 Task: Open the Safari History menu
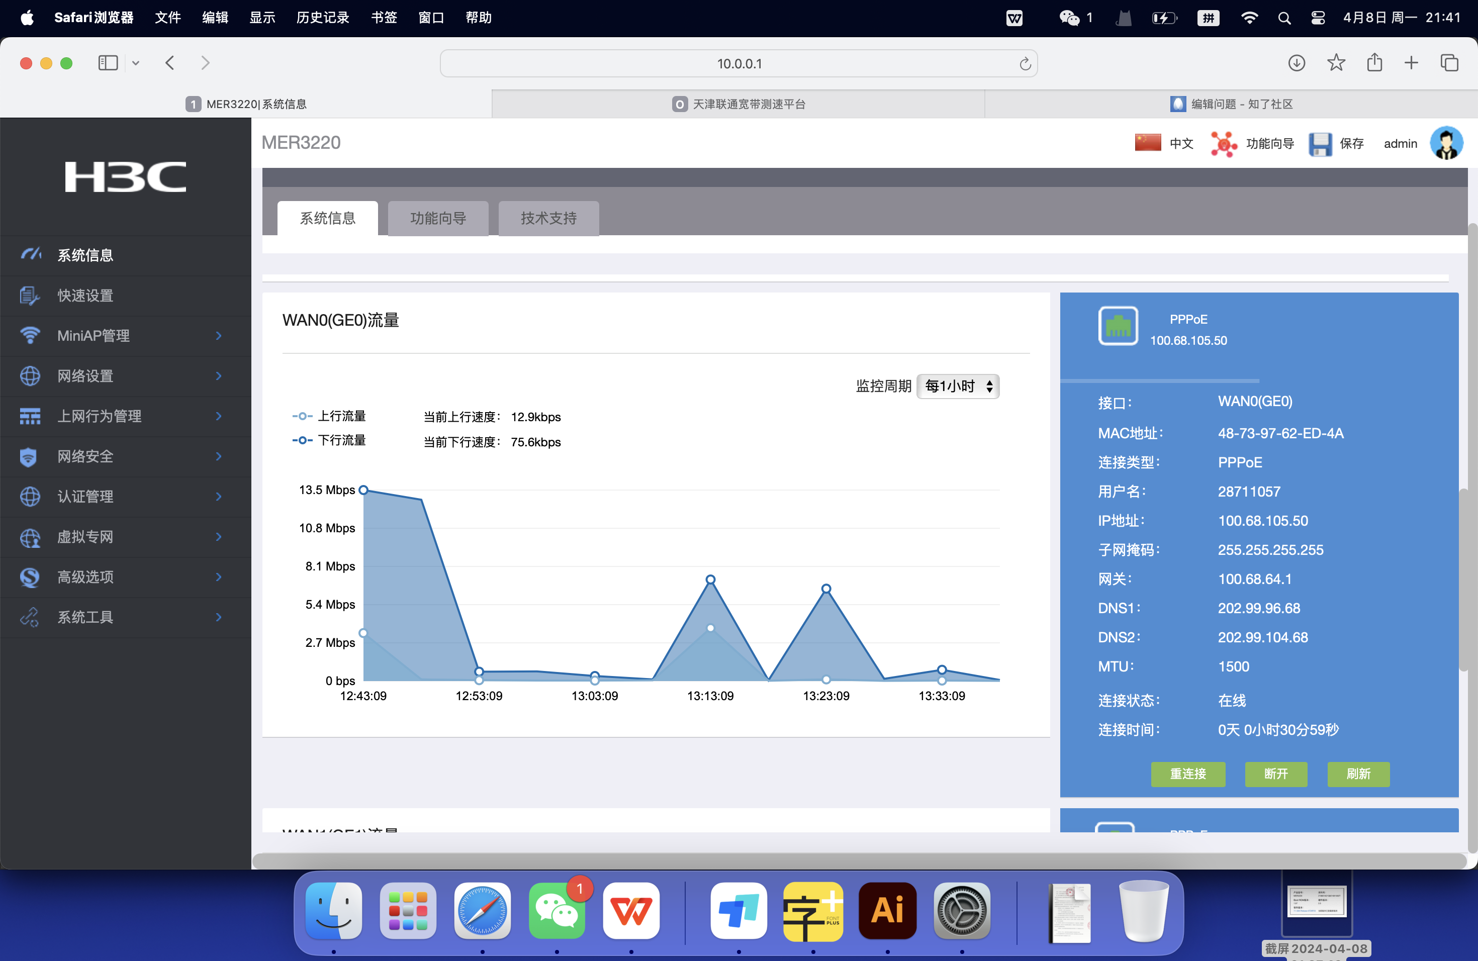(x=322, y=18)
